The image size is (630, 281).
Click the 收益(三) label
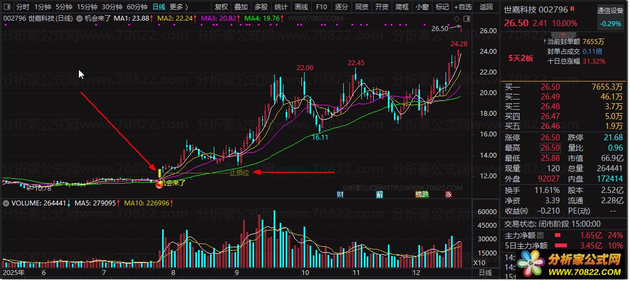(x=517, y=211)
